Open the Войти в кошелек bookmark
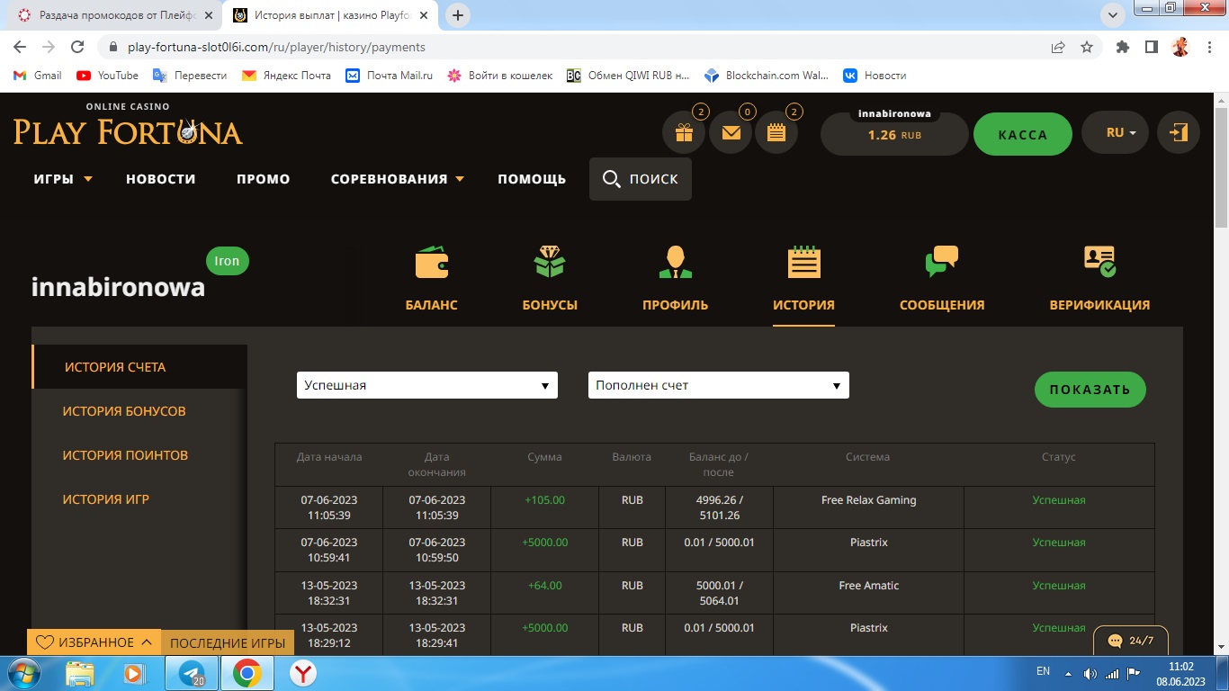 (x=500, y=76)
